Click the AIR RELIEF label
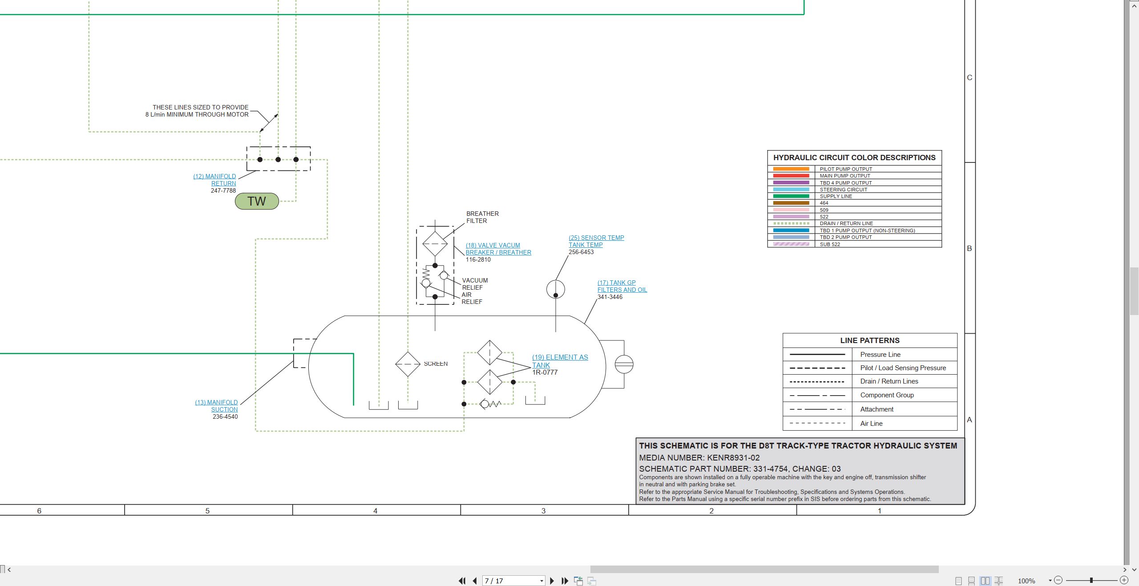 [x=472, y=298]
